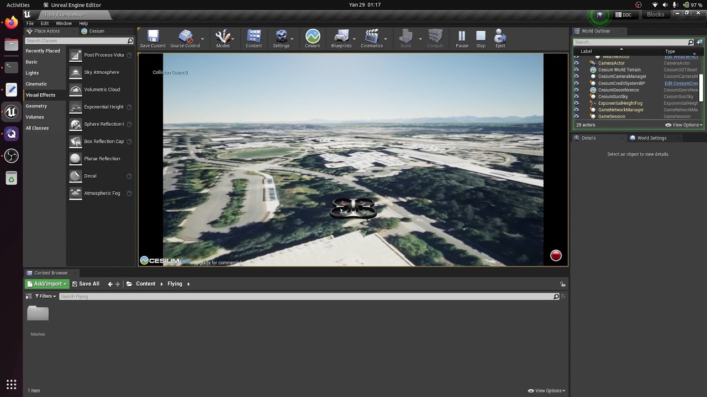Expand the Add/Import dropdown

[x=46, y=284]
